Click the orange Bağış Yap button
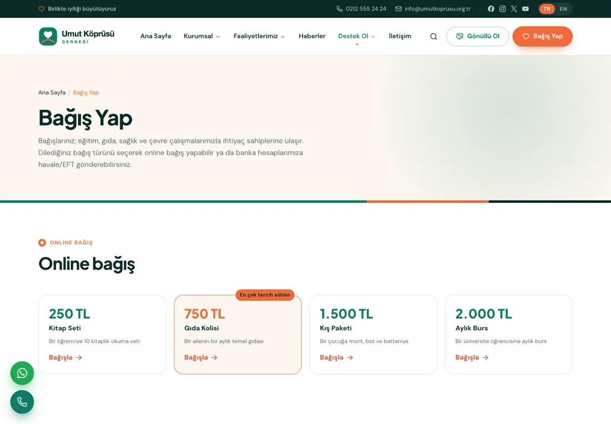The height and width of the screenshot is (424, 611). (543, 36)
